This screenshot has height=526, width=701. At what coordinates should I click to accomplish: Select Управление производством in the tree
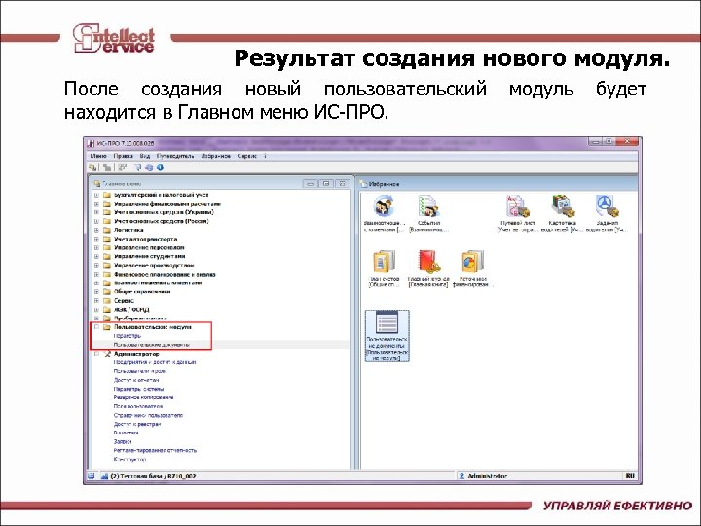pyautogui.click(x=154, y=265)
